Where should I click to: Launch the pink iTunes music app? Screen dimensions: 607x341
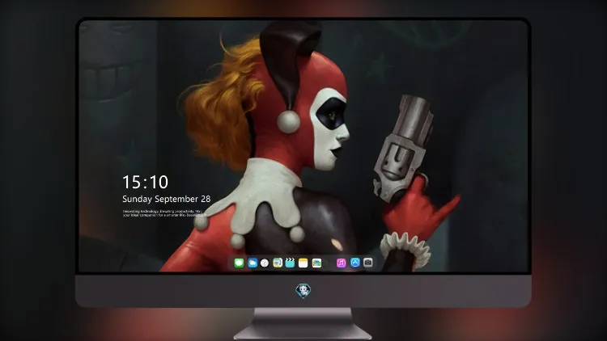point(341,263)
